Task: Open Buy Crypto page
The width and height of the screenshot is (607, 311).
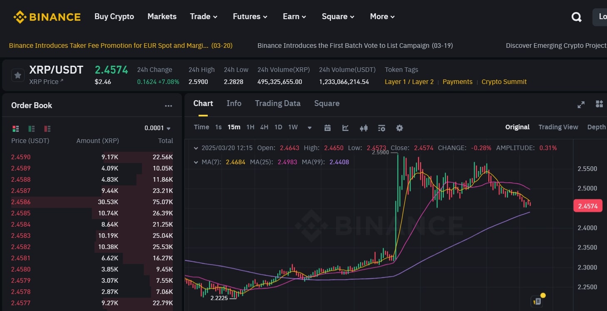Action: [x=114, y=17]
